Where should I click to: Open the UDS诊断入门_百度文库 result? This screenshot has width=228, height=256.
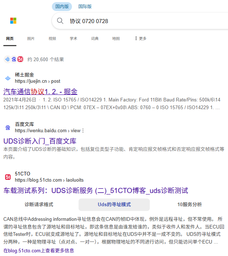pyautogui.click(x=40, y=141)
